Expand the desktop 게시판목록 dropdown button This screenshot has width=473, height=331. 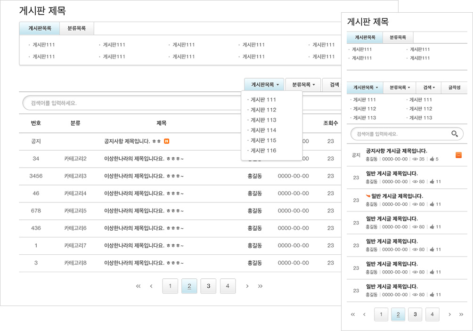(264, 85)
